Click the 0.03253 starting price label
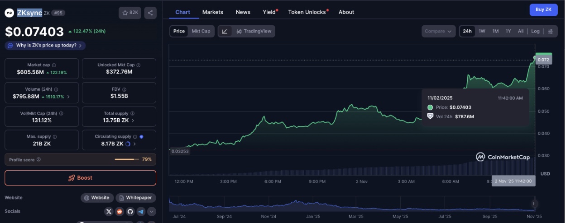566x223 pixels. tap(179, 151)
